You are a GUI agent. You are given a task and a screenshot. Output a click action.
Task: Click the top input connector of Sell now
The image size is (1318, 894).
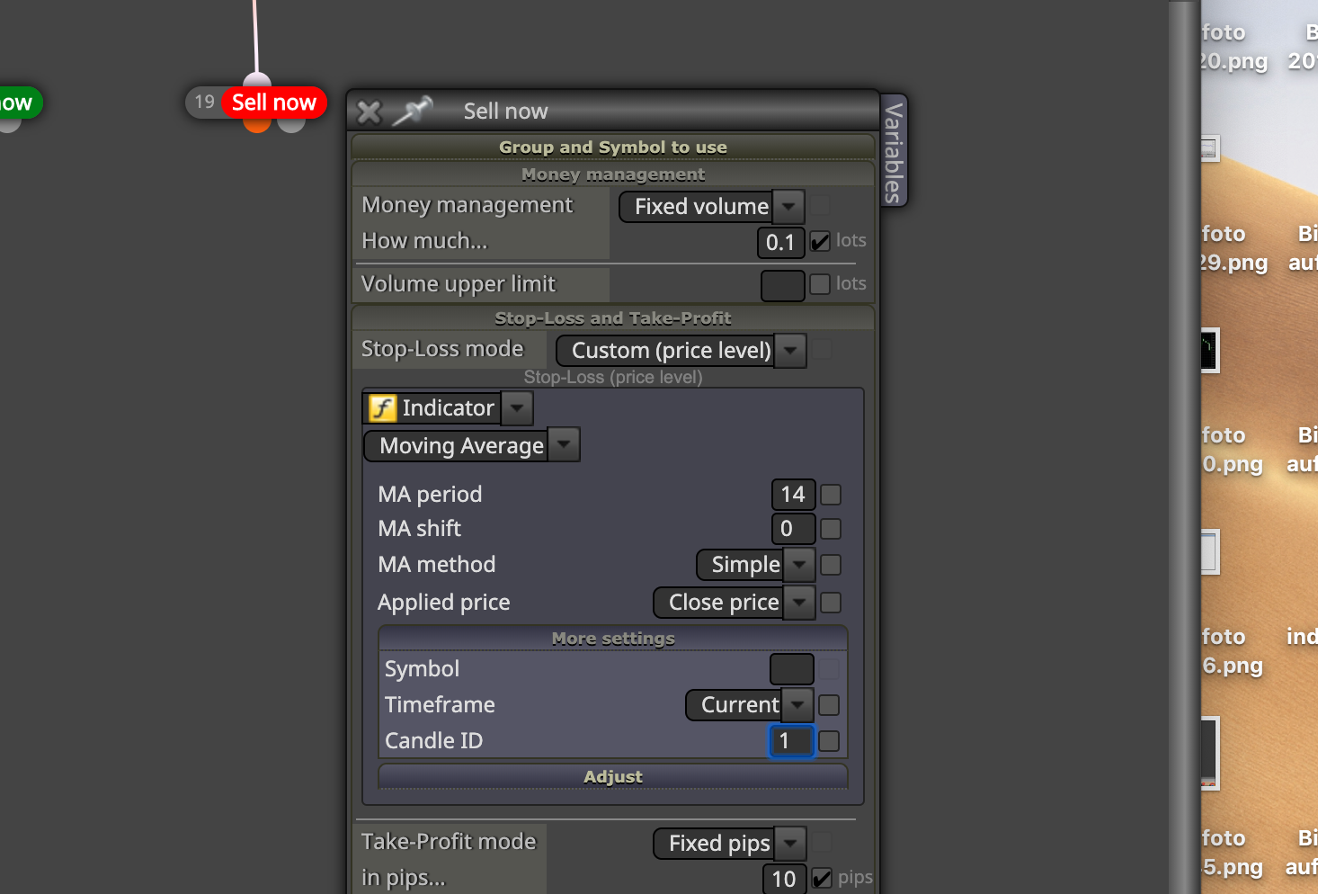[257, 79]
